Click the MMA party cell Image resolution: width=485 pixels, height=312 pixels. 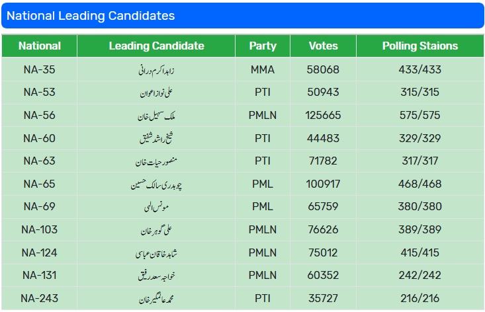(x=263, y=69)
